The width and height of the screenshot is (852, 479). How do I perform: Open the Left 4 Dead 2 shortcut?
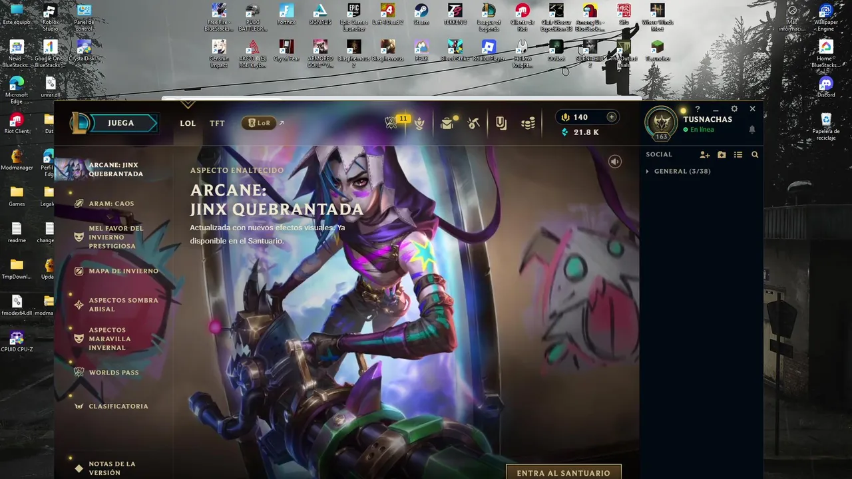point(387,15)
